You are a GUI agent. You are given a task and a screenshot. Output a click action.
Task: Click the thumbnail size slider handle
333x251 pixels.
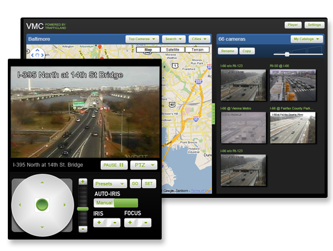pyautogui.click(x=287, y=54)
